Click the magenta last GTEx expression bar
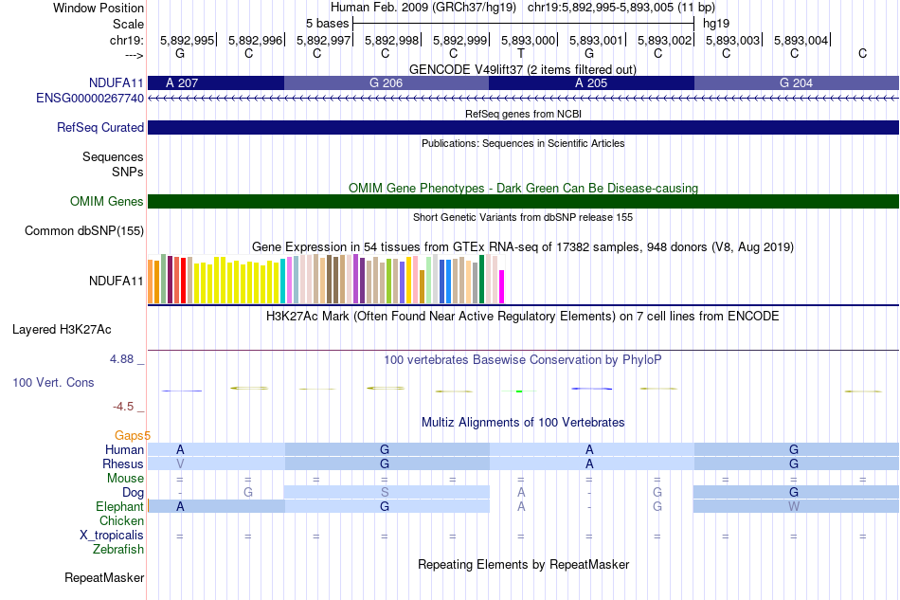The image size is (900, 600). 502,286
